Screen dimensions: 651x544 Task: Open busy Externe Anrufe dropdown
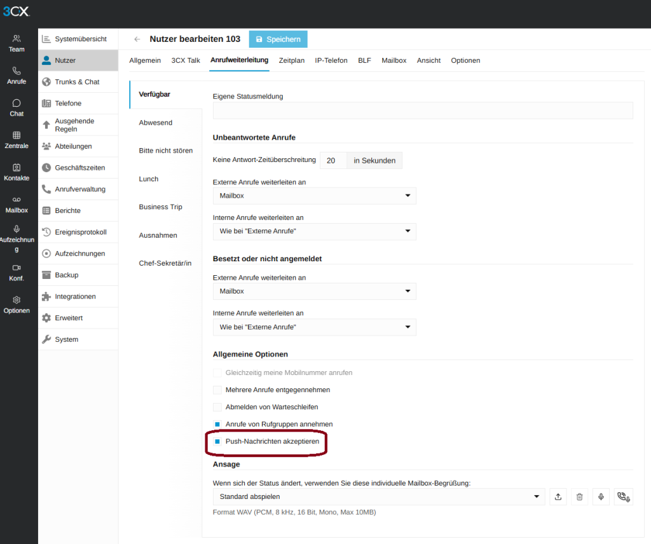point(314,291)
